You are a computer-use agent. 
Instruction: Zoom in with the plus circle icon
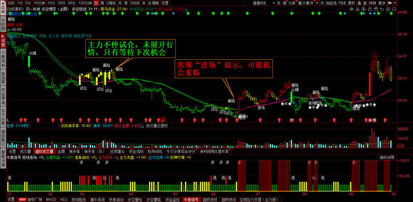pos(388,9)
